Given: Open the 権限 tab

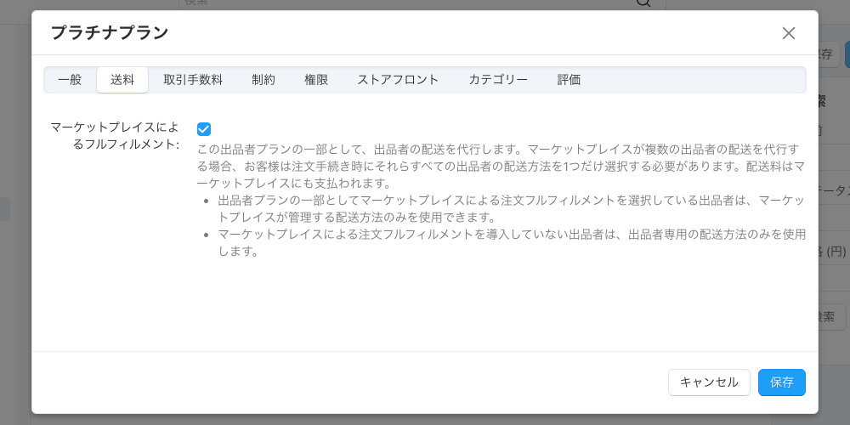Looking at the screenshot, I should tap(316, 80).
